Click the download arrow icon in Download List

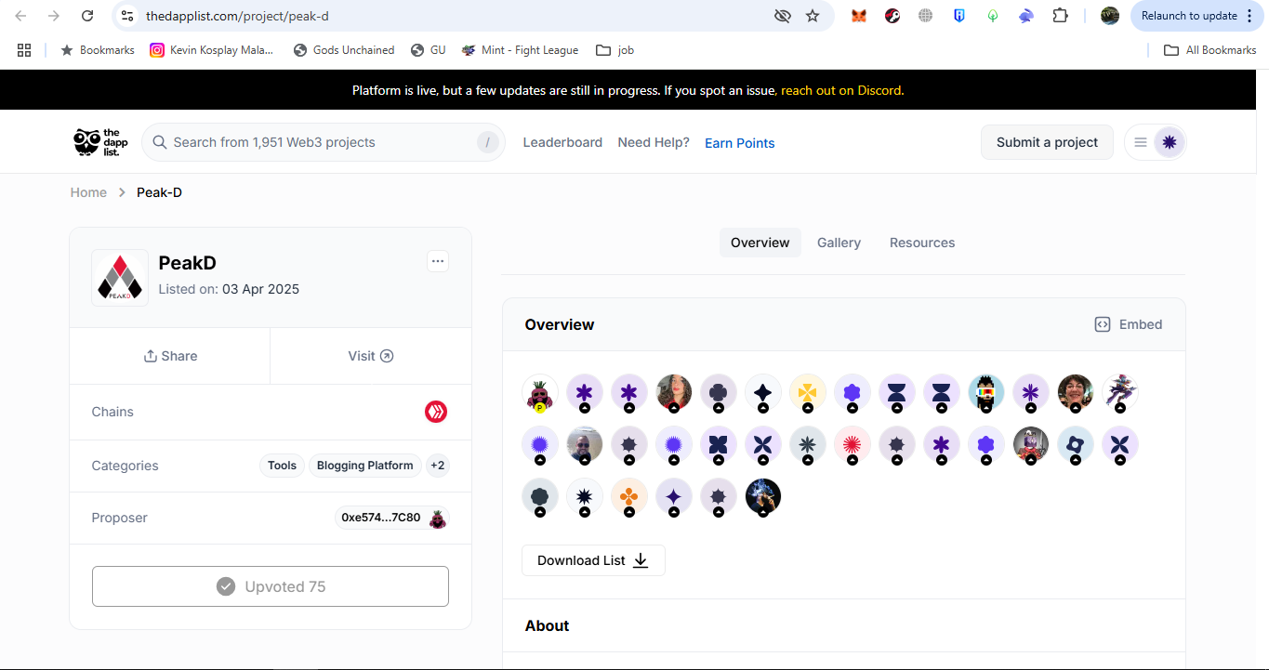click(x=641, y=560)
